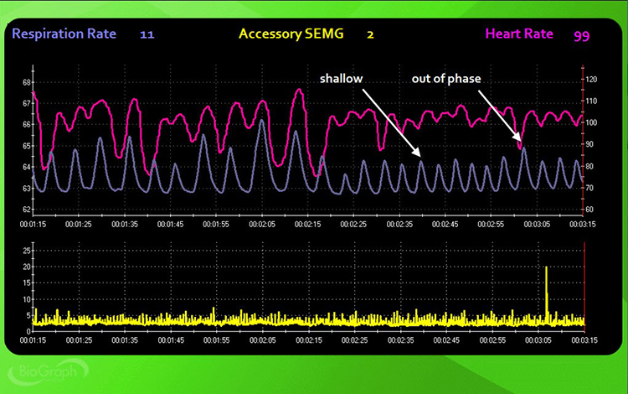
Task: Click the 68 mark on respiration axis
Action: click(26, 82)
